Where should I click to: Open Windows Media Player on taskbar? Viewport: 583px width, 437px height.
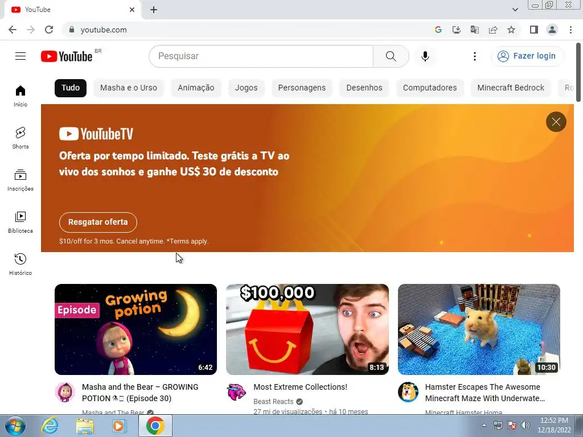coord(120,426)
